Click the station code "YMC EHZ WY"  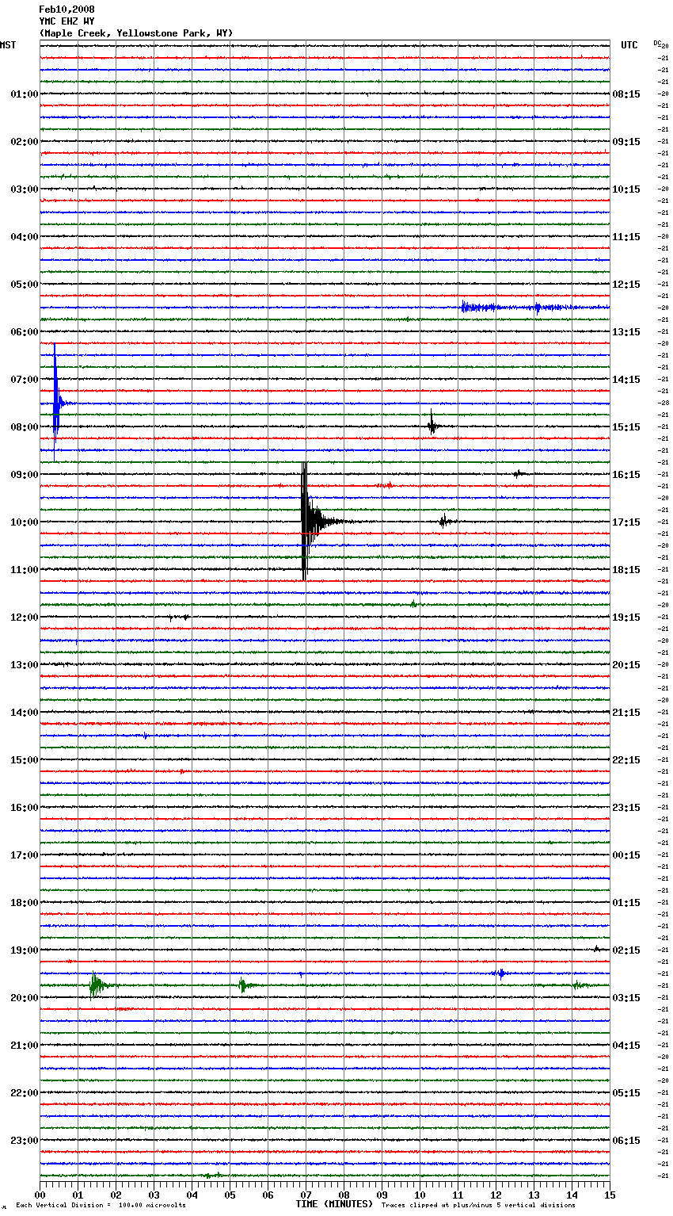(x=67, y=21)
